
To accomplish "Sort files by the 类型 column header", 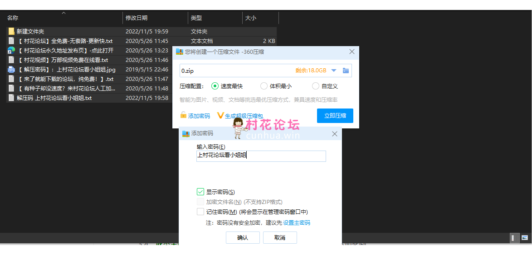I will click(196, 18).
